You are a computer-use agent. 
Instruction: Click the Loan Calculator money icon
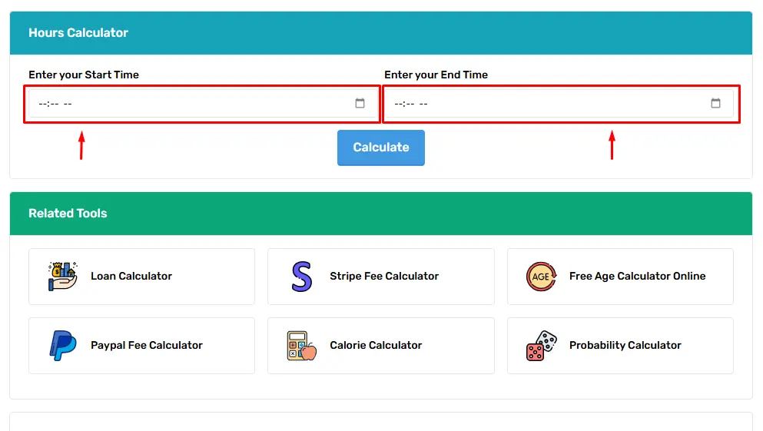(62, 277)
